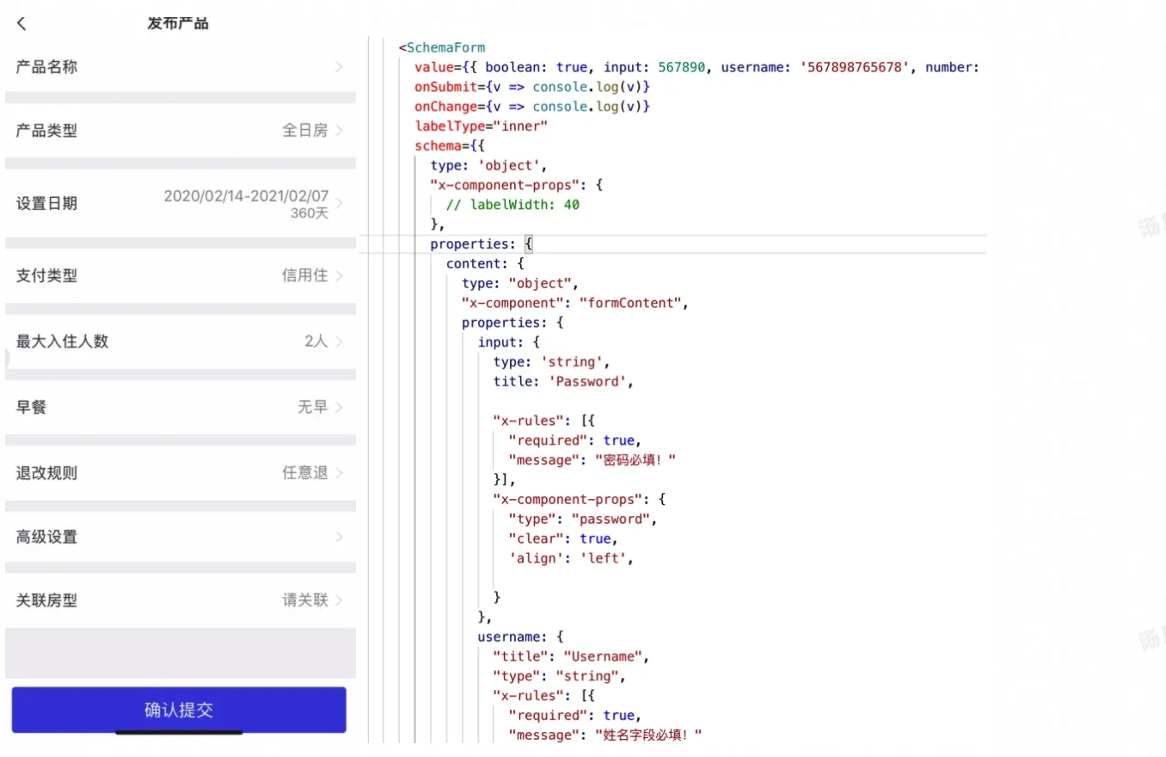Select the 产品名称 label
The height and width of the screenshot is (757, 1166).
click(x=46, y=66)
